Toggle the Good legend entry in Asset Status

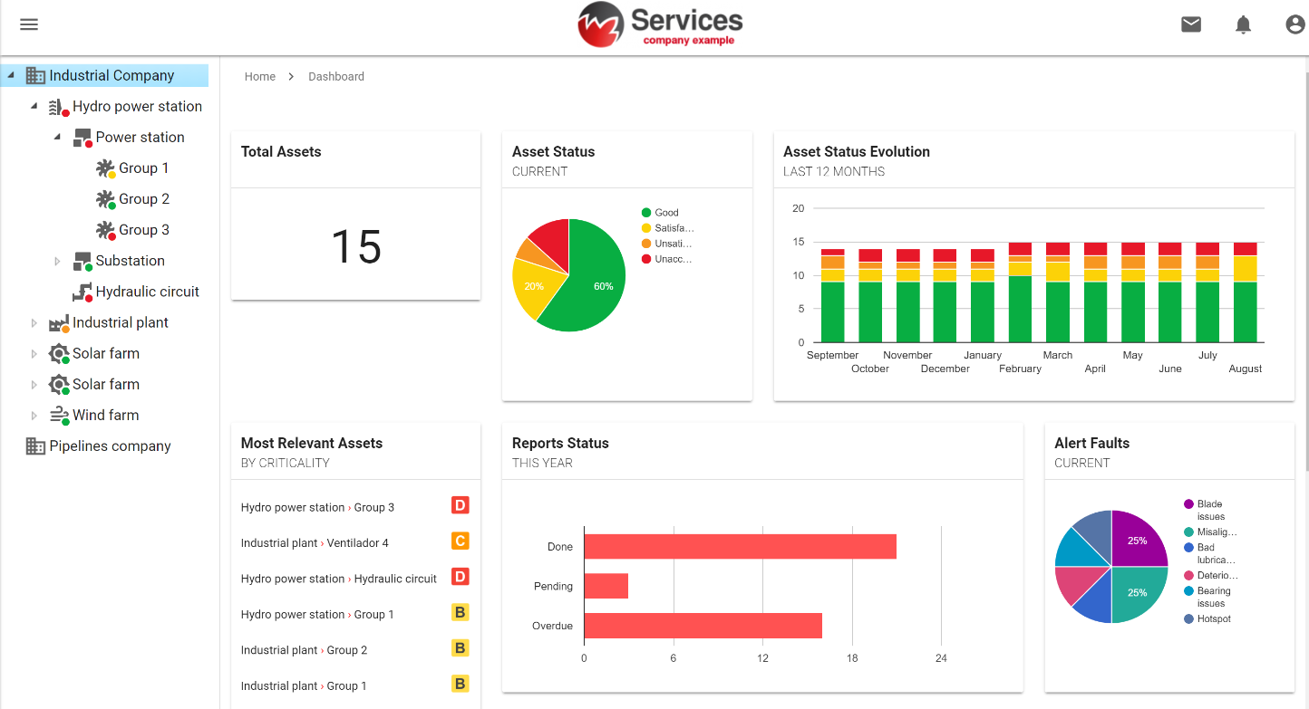point(666,213)
